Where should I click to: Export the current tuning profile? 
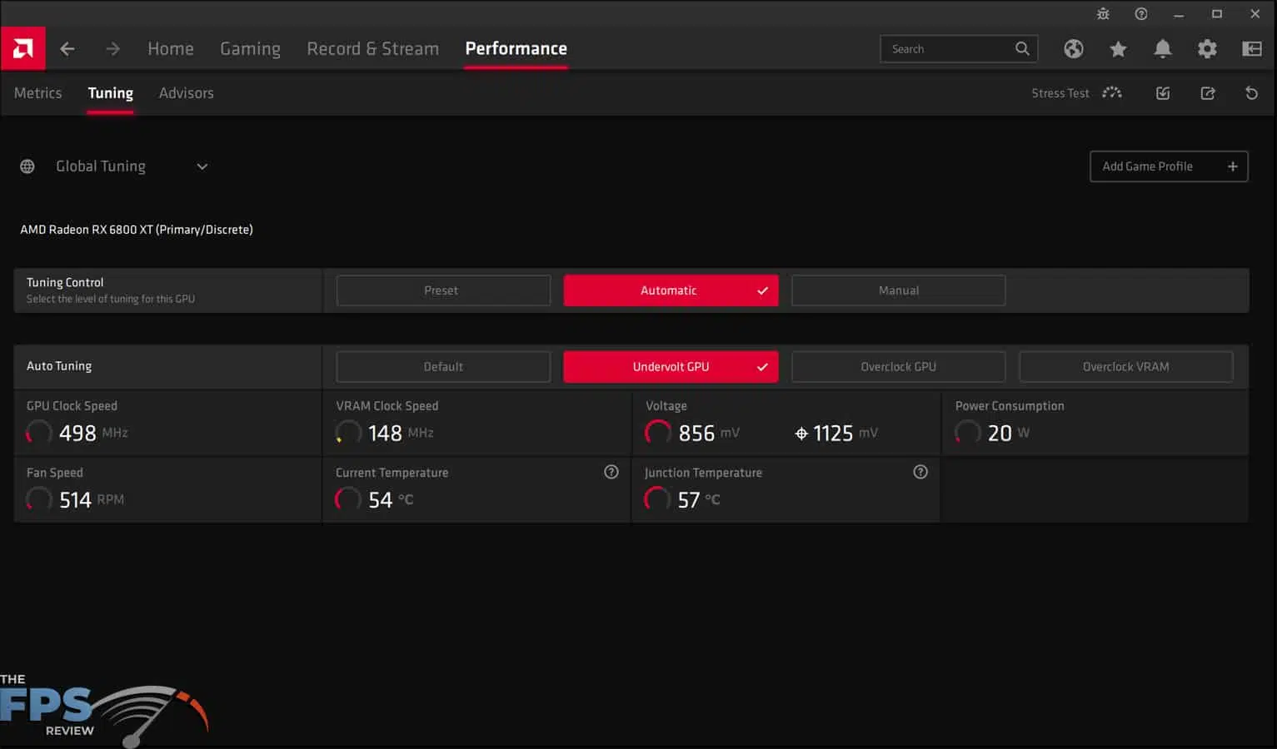click(1208, 93)
